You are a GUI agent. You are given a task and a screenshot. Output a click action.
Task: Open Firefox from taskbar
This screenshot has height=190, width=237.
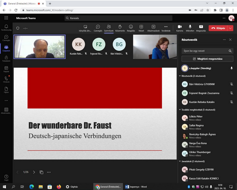coord(59,187)
